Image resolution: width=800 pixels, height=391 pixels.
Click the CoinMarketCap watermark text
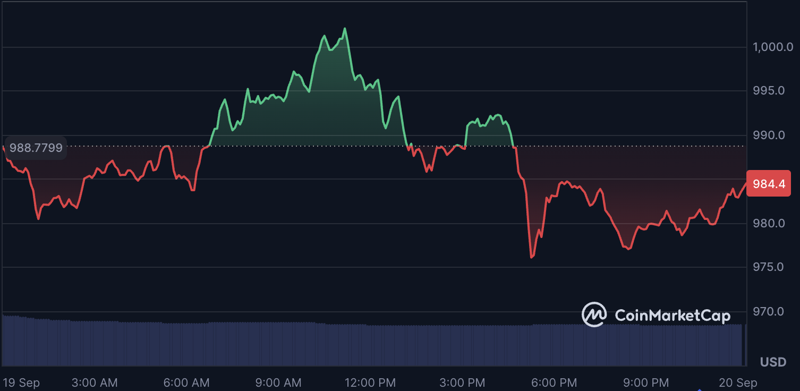(672, 316)
